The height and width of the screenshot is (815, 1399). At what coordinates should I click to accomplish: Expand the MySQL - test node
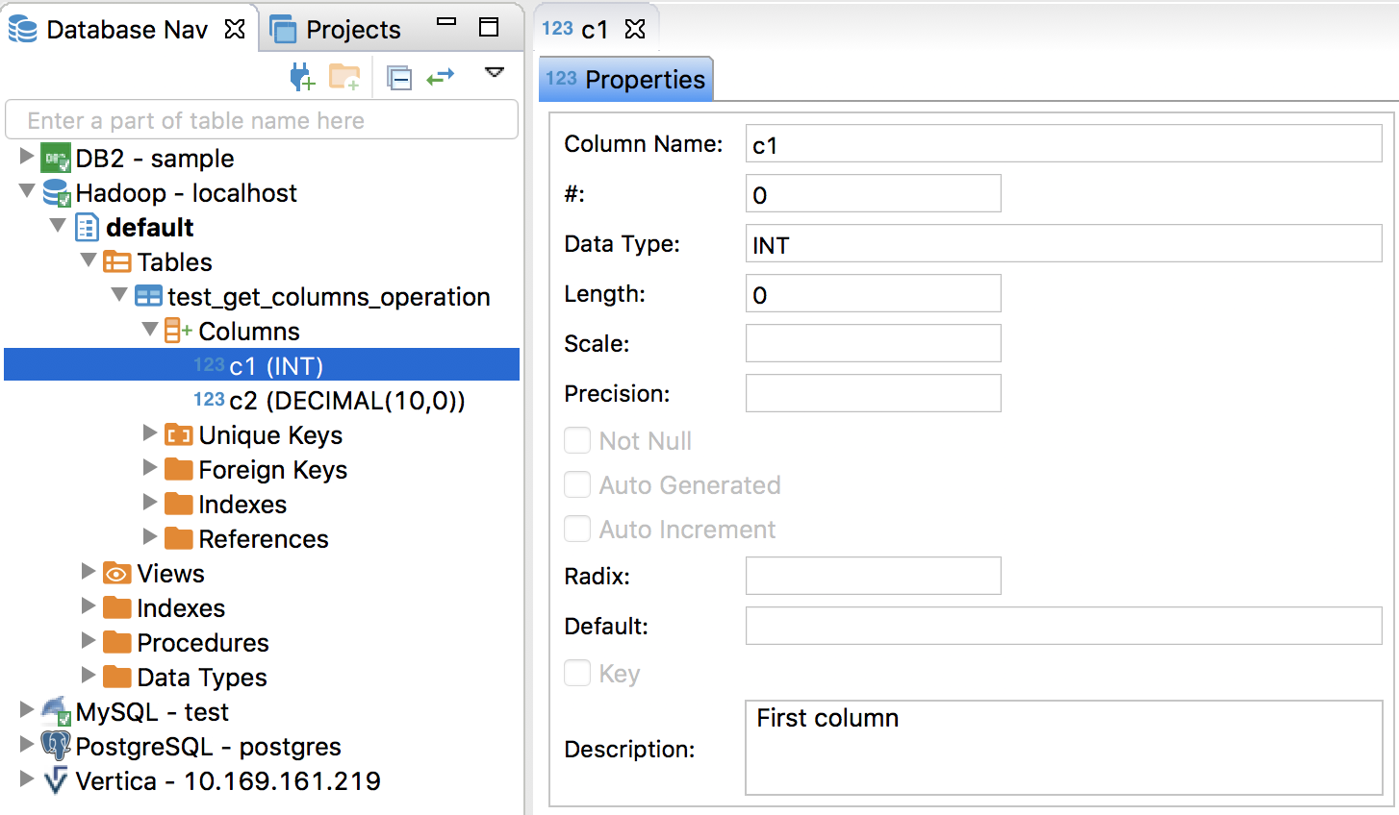(x=27, y=709)
